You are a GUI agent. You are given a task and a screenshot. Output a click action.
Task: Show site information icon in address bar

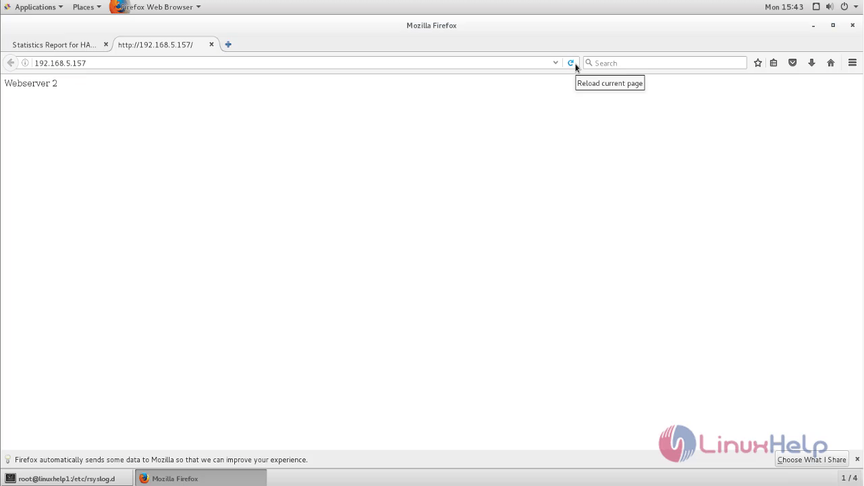tap(25, 63)
